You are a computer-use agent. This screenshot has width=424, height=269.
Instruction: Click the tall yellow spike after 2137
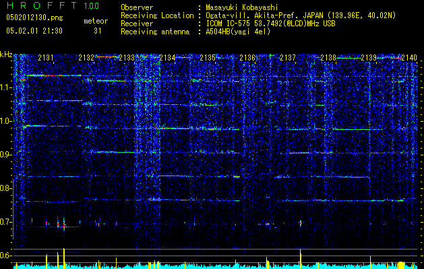coord(301,259)
